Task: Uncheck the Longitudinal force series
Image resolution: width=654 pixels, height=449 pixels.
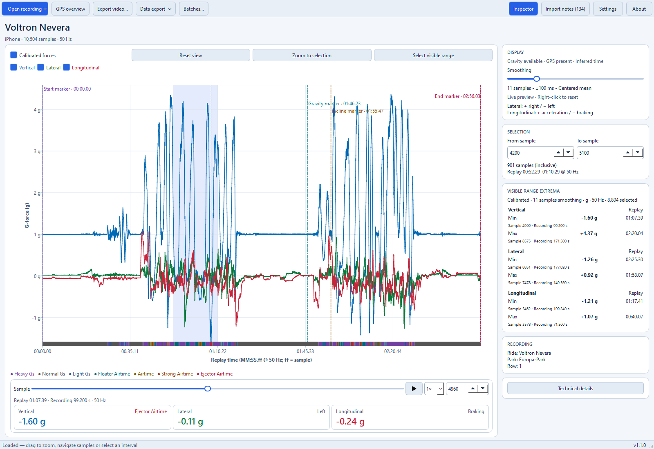Action: [x=66, y=67]
